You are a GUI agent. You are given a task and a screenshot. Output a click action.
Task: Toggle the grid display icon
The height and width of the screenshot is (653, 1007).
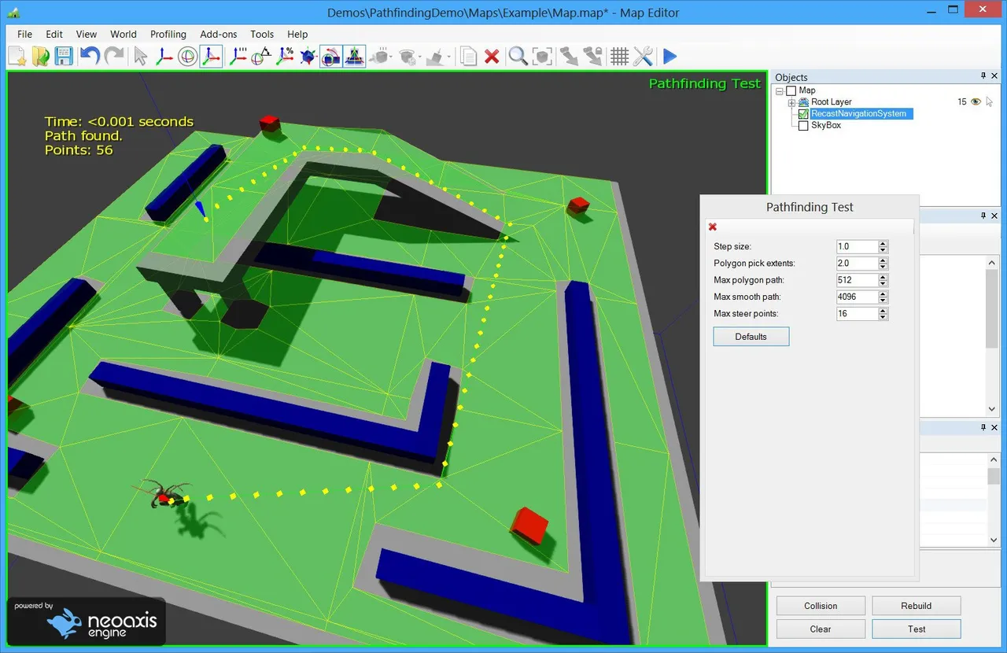(x=620, y=56)
